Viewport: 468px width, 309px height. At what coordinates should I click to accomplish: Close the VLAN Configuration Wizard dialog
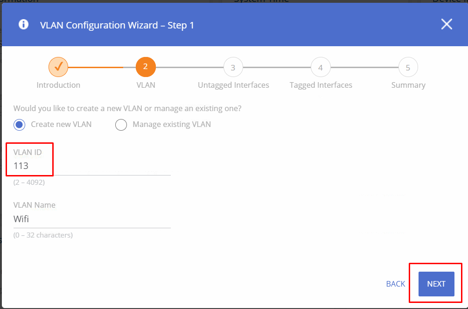[x=447, y=25]
